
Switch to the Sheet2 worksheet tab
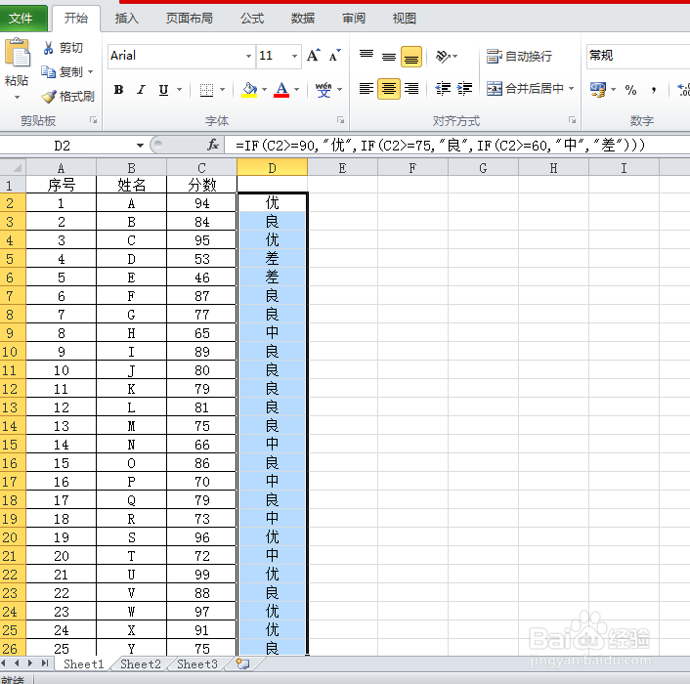coord(141,663)
